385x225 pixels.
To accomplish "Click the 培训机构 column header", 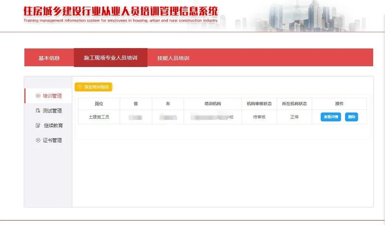I will coord(213,104).
